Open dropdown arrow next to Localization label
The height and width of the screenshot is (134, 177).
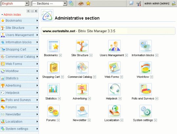(122, 120)
